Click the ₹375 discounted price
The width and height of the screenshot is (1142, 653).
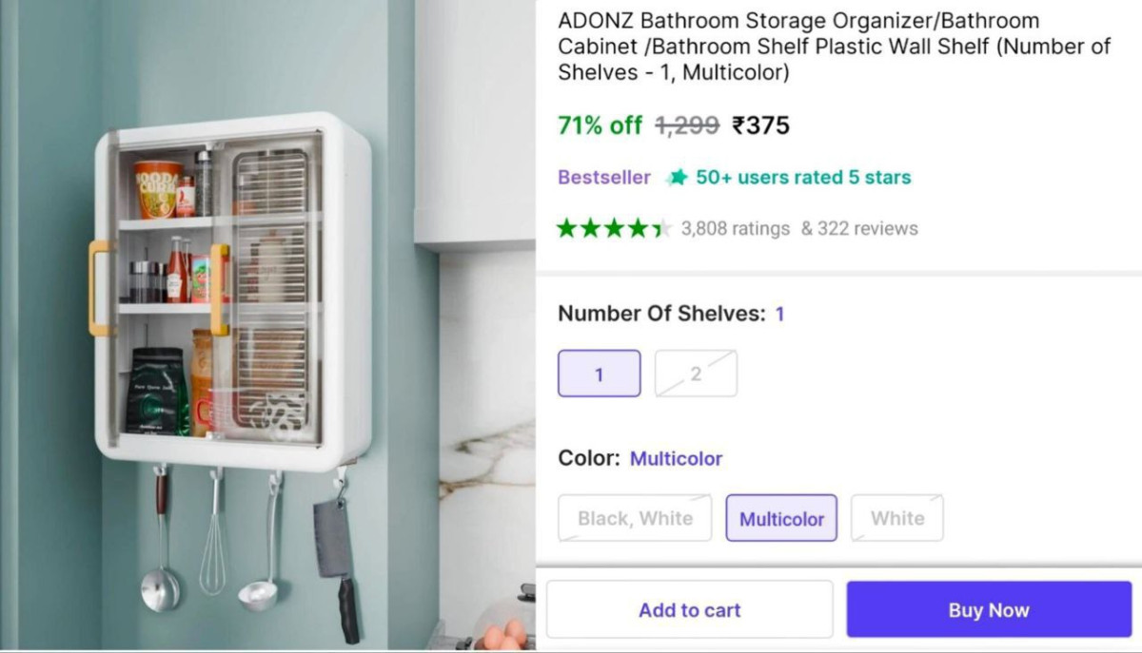click(760, 125)
